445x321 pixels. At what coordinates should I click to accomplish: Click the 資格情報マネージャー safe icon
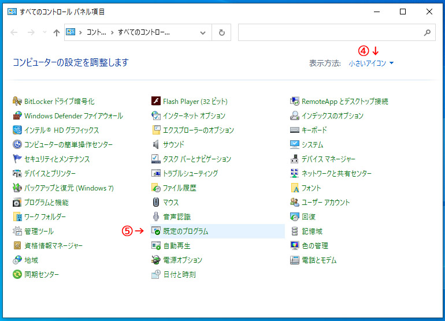click(x=17, y=245)
